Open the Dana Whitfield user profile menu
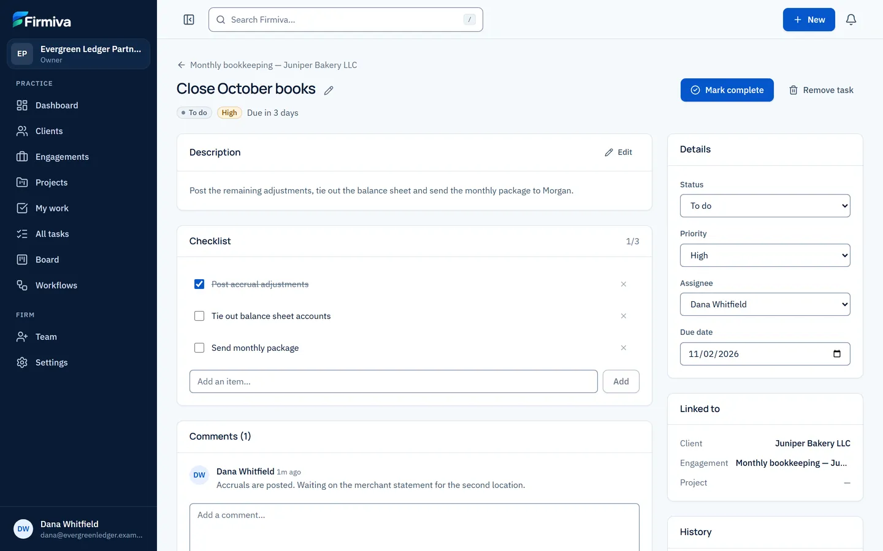 pyautogui.click(x=78, y=529)
